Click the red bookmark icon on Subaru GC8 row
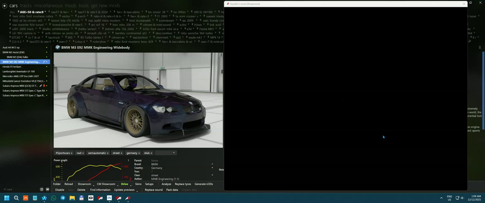485x203 pixels. pyautogui.click(x=44, y=86)
